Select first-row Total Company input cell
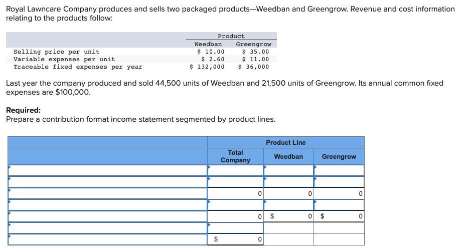Viewport: 469px width, 250px height. [x=235, y=170]
